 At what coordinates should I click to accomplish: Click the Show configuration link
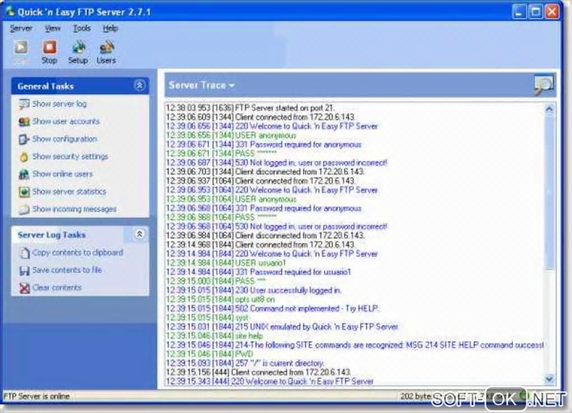click(64, 139)
